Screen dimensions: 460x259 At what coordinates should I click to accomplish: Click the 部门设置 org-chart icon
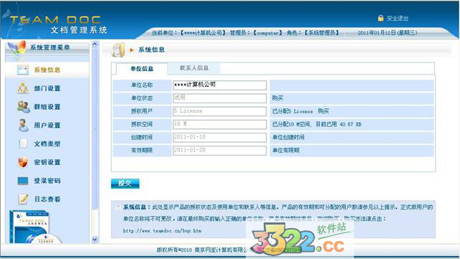tap(23, 88)
